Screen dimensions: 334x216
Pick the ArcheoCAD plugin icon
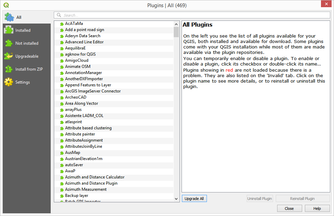point(62,98)
